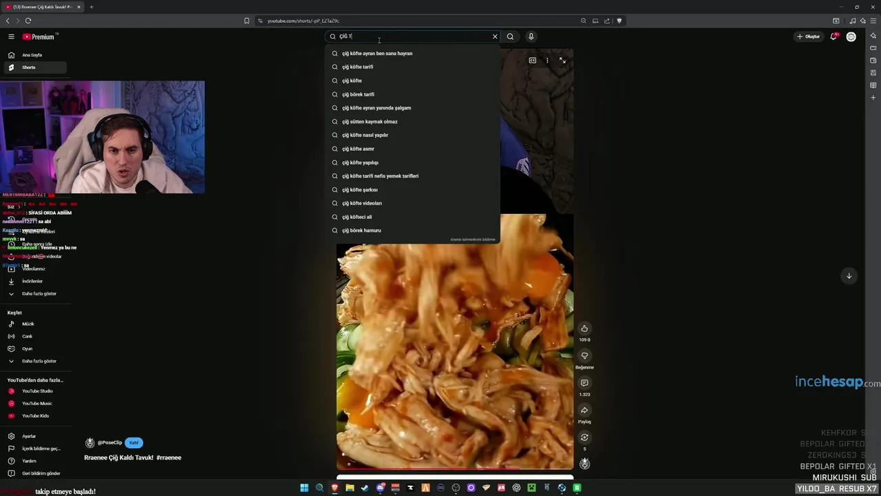Clear the search box with X
Image resolution: width=881 pixels, height=496 pixels.
(494, 37)
